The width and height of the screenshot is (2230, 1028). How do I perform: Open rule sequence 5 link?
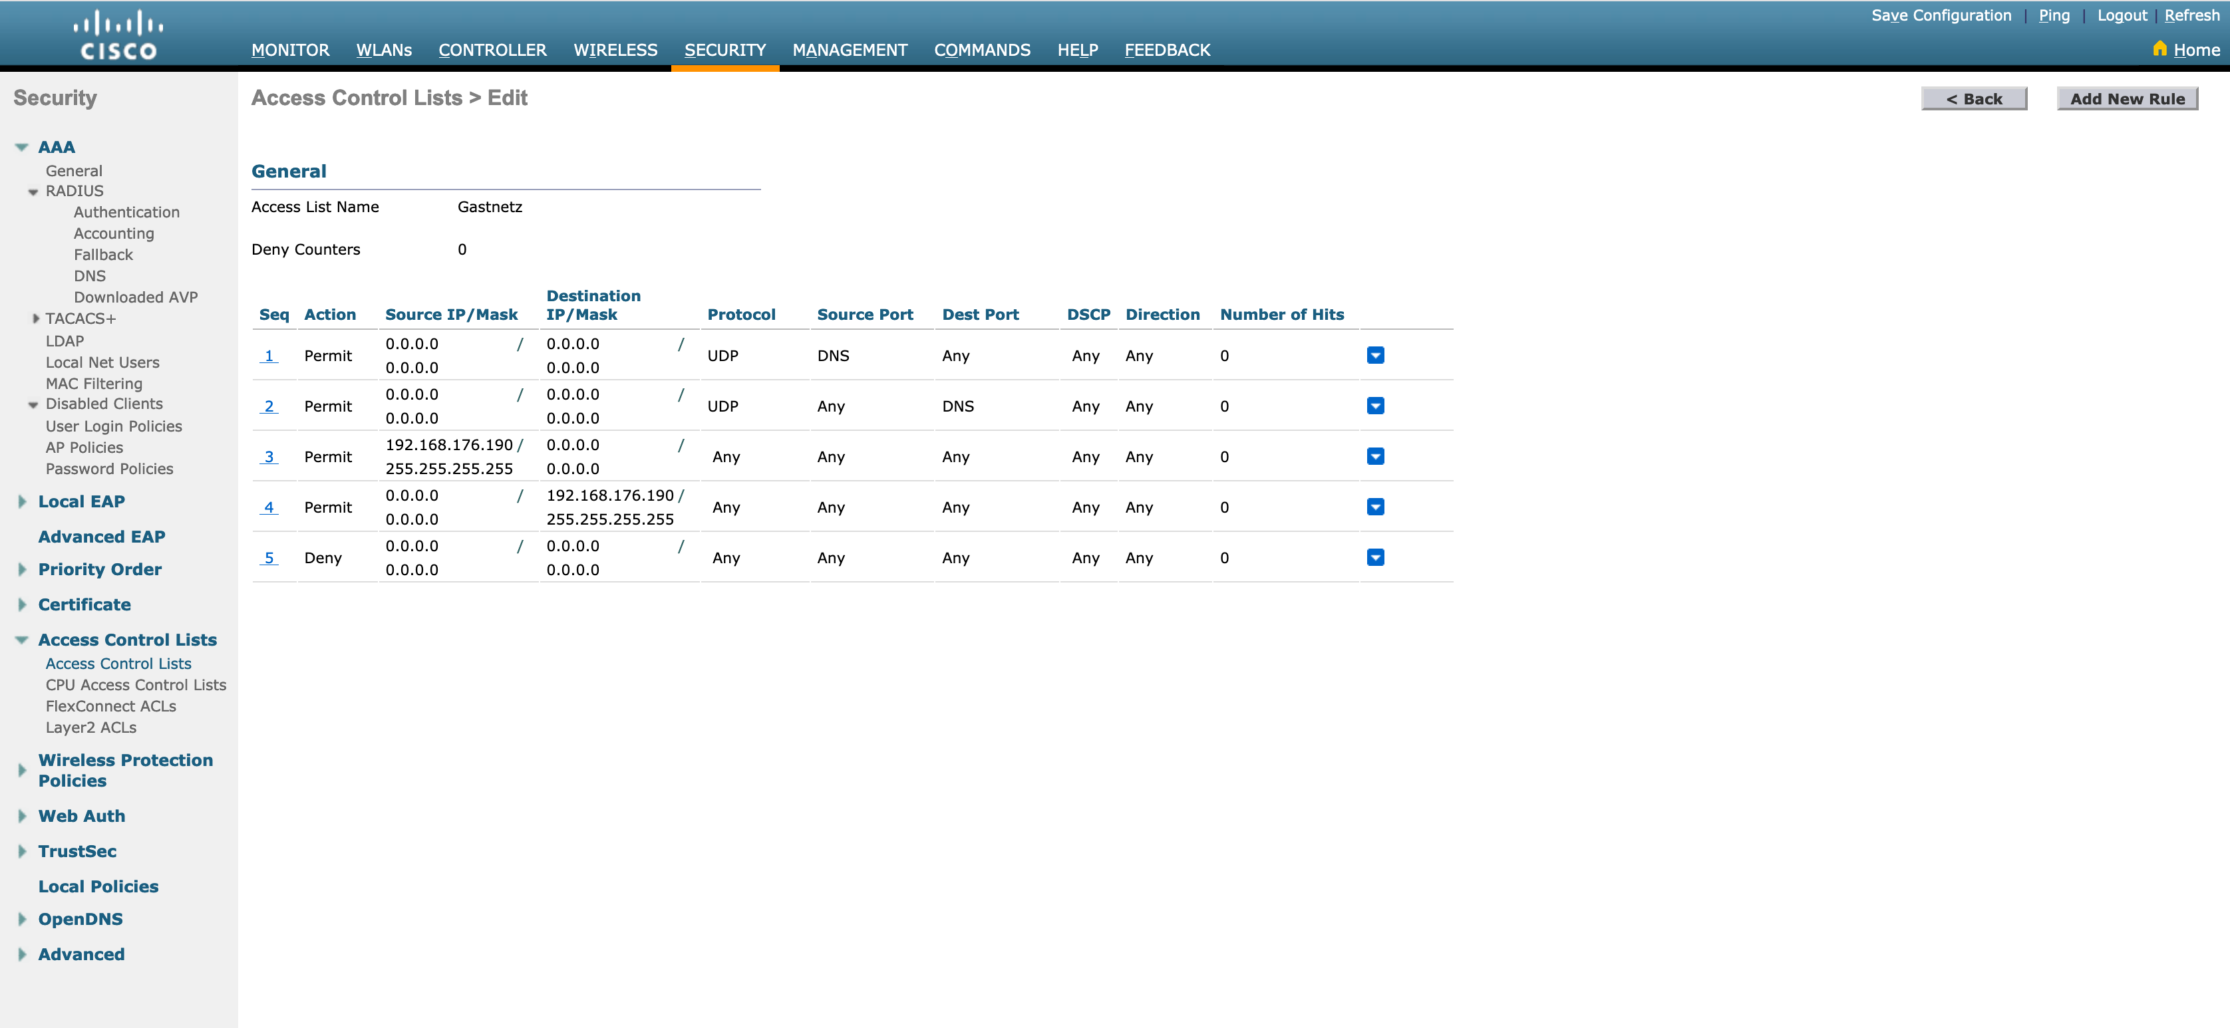coord(268,558)
